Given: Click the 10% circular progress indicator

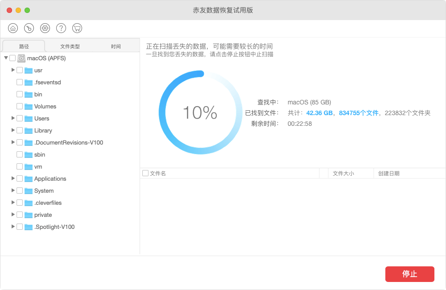Looking at the screenshot, I should [200, 112].
